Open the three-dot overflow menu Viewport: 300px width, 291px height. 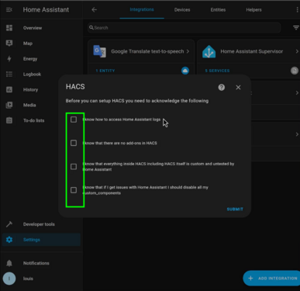tap(297, 9)
